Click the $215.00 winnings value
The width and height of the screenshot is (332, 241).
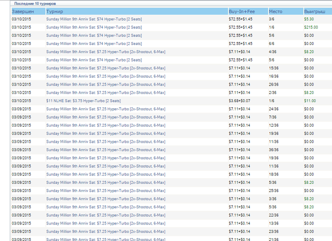pos(311,27)
